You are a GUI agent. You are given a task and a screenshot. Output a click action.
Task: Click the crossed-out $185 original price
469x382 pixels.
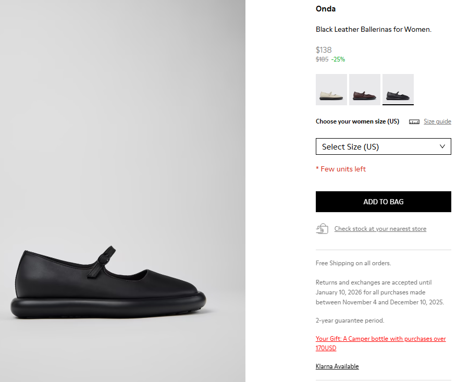pyautogui.click(x=322, y=59)
